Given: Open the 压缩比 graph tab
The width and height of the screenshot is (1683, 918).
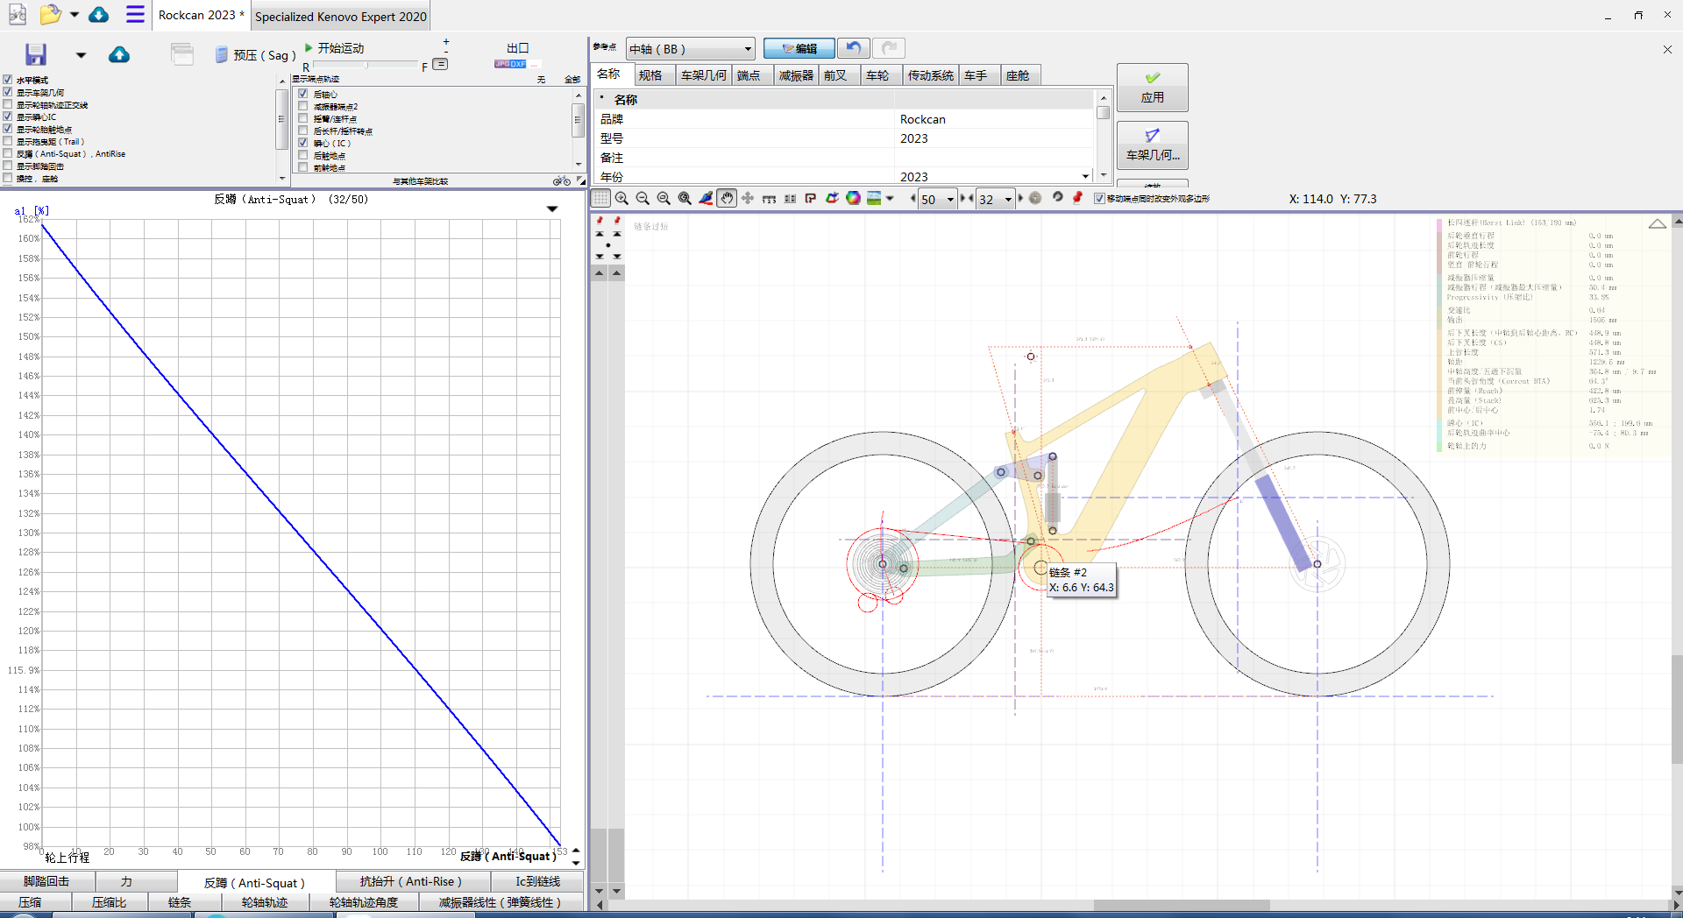Looking at the screenshot, I should click(x=110, y=902).
